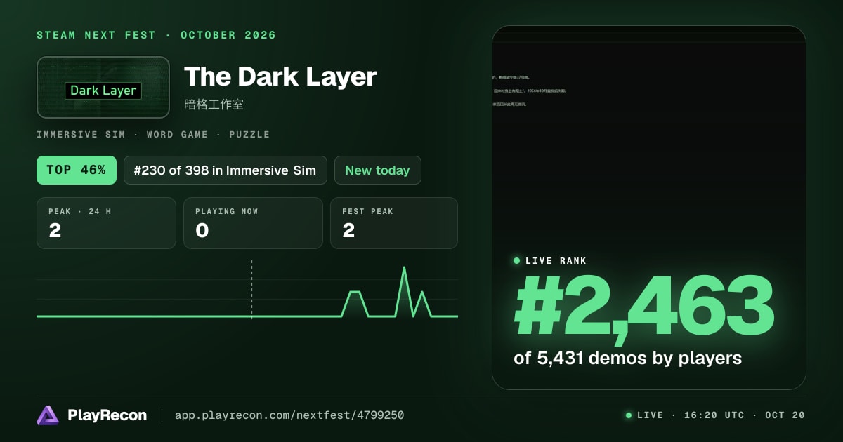
Task: Click the OCT 20 date label
Action: (x=785, y=415)
